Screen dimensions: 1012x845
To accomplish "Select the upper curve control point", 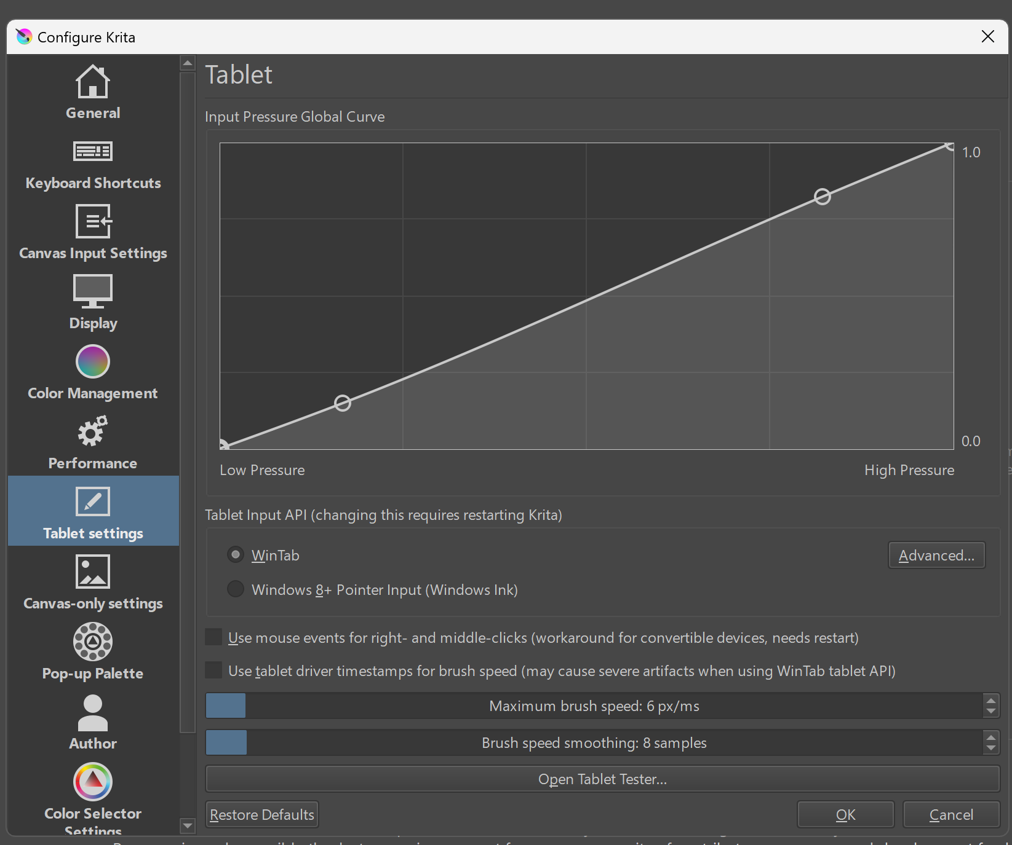I will (823, 196).
